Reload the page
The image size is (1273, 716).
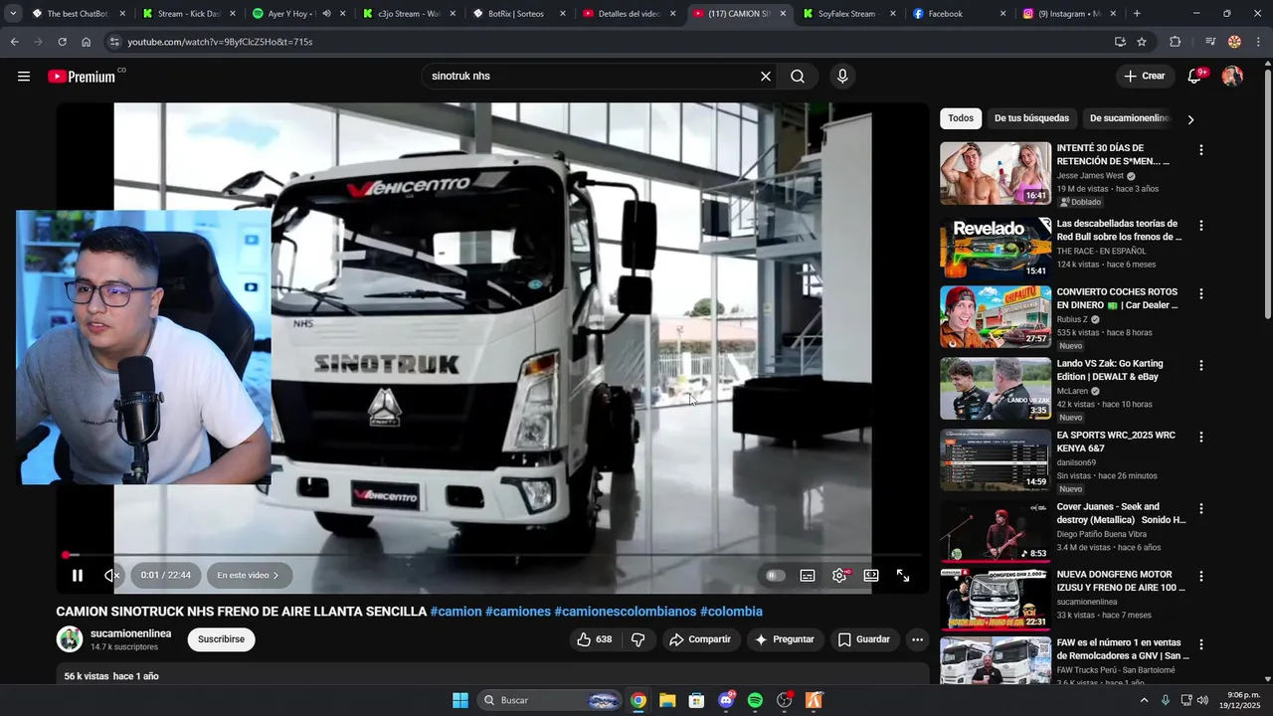tap(62, 42)
